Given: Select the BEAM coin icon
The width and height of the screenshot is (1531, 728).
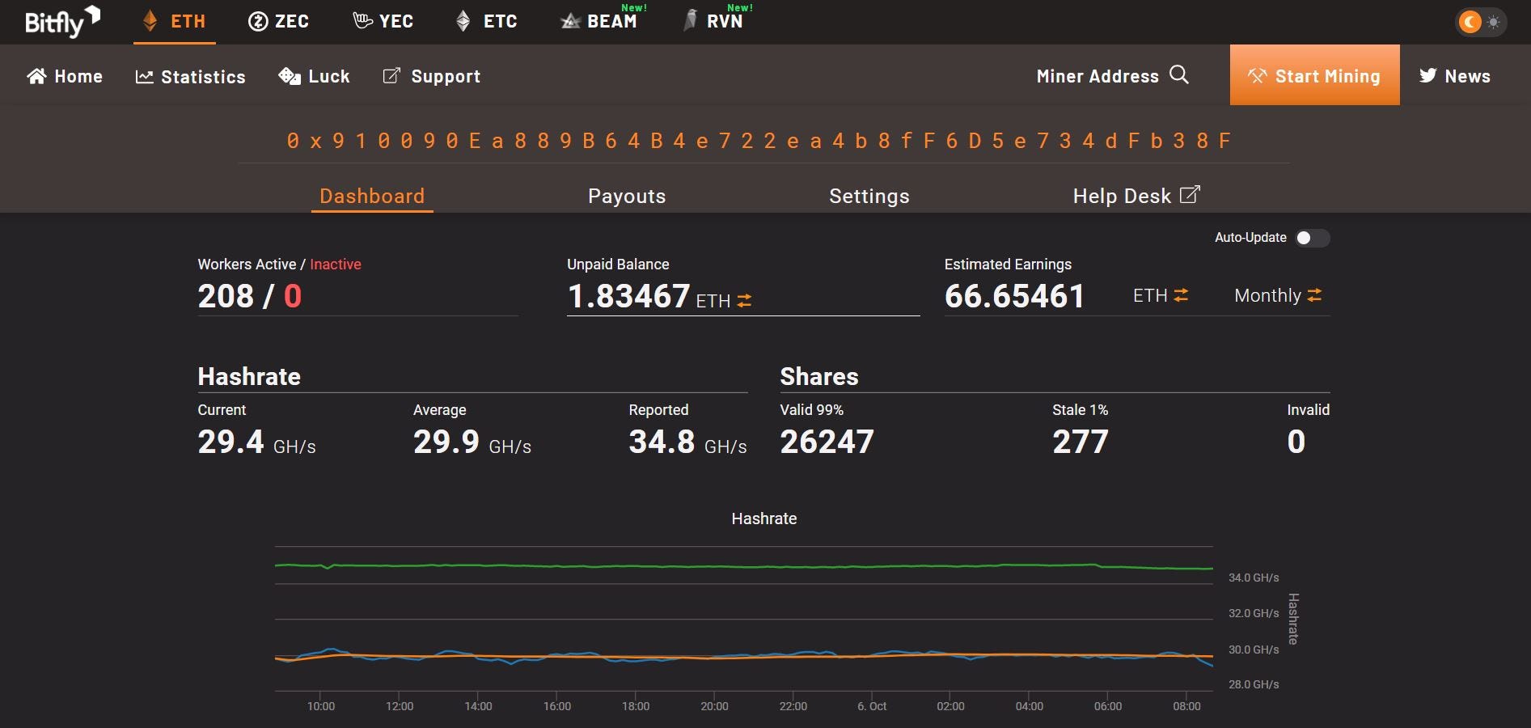Looking at the screenshot, I should (x=570, y=22).
